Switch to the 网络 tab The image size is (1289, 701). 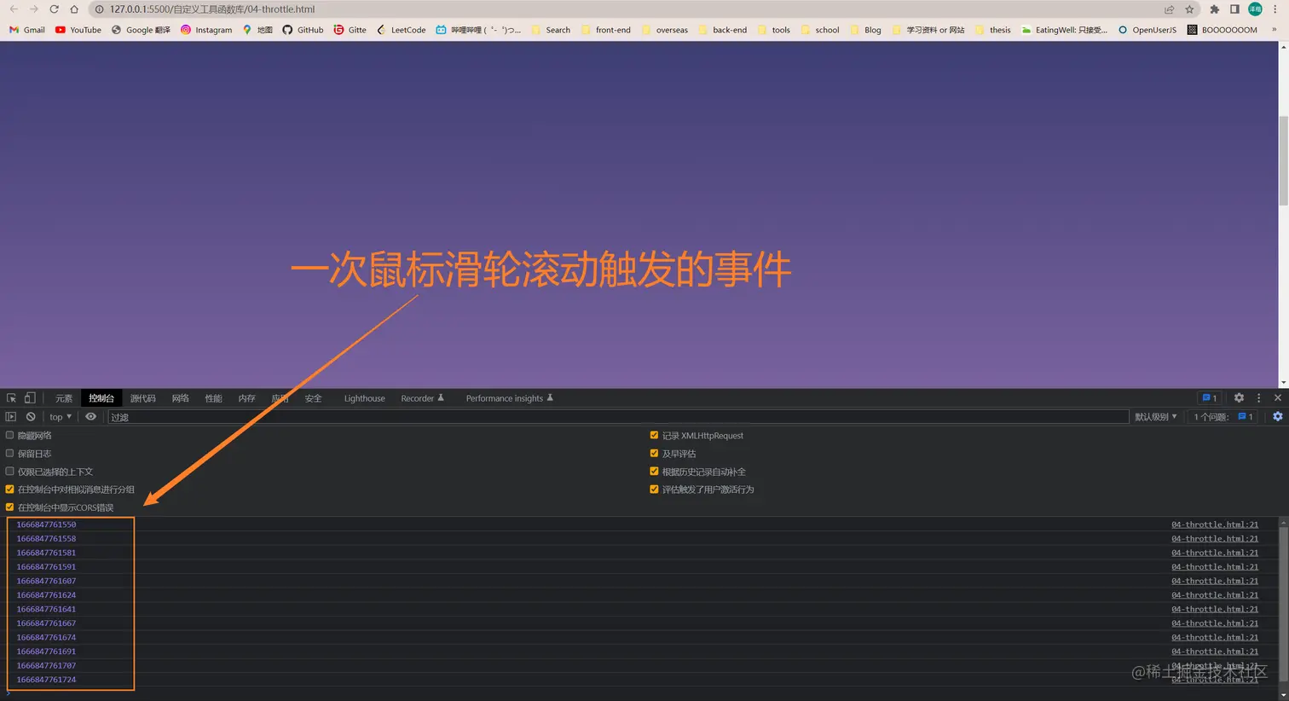pyautogui.click(x=180, y=398)
